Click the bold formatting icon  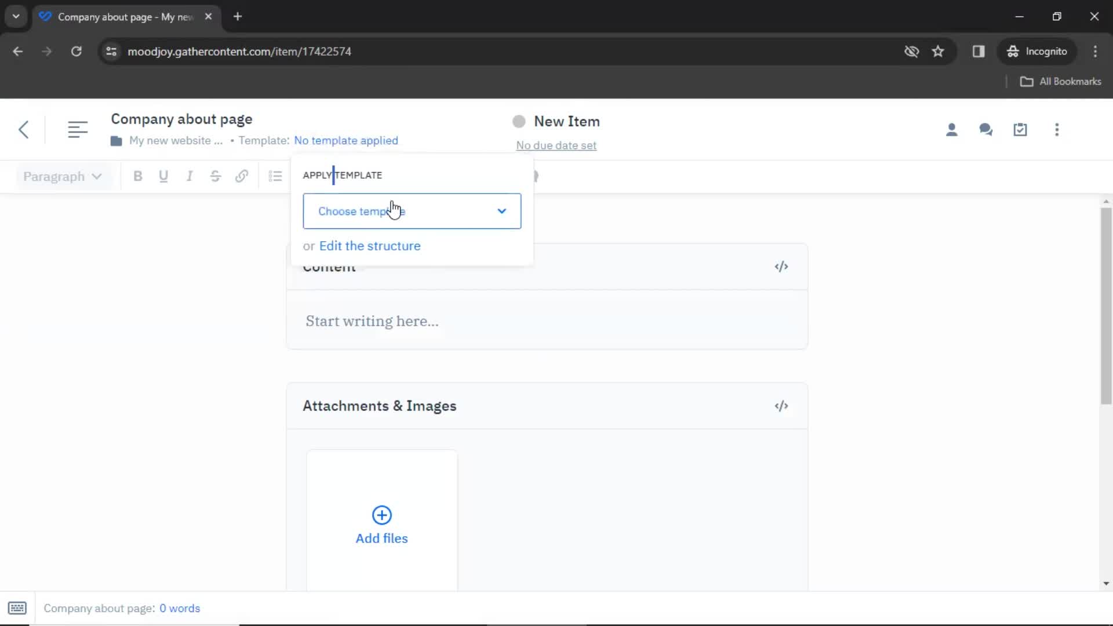[x=137, y=177]
